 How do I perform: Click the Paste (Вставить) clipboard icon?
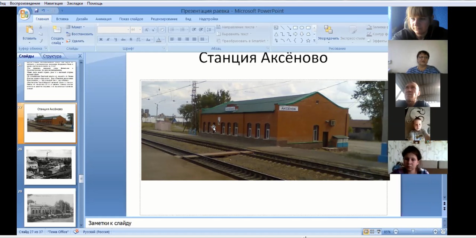tap(29, 30)
